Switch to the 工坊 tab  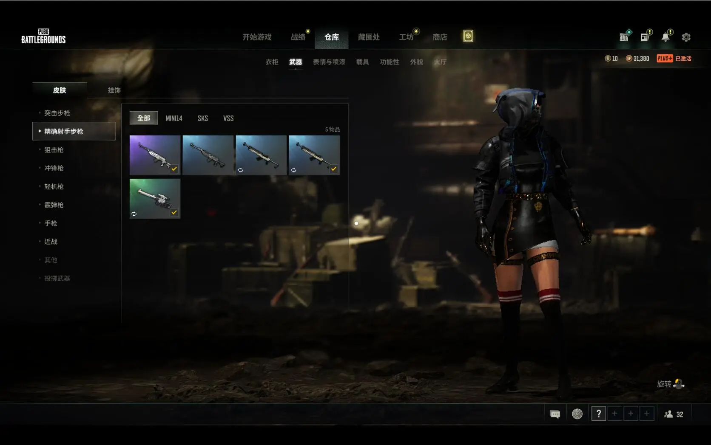pos(406,37)
